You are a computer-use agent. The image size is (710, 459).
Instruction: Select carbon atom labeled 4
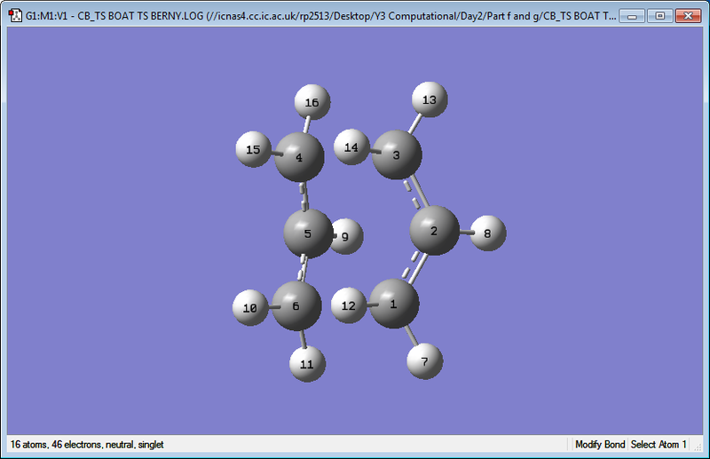point(299,157)
